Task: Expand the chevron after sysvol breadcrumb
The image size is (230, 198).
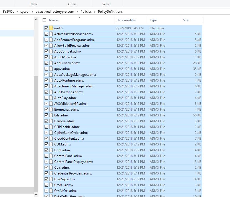Action: pyautogui.click(x=33, y=12)
